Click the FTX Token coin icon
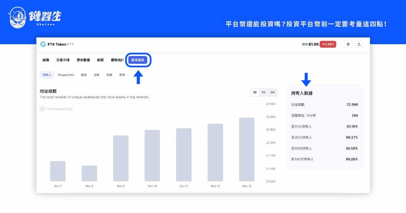Viewport: 406px width, 213px height. 43,44
